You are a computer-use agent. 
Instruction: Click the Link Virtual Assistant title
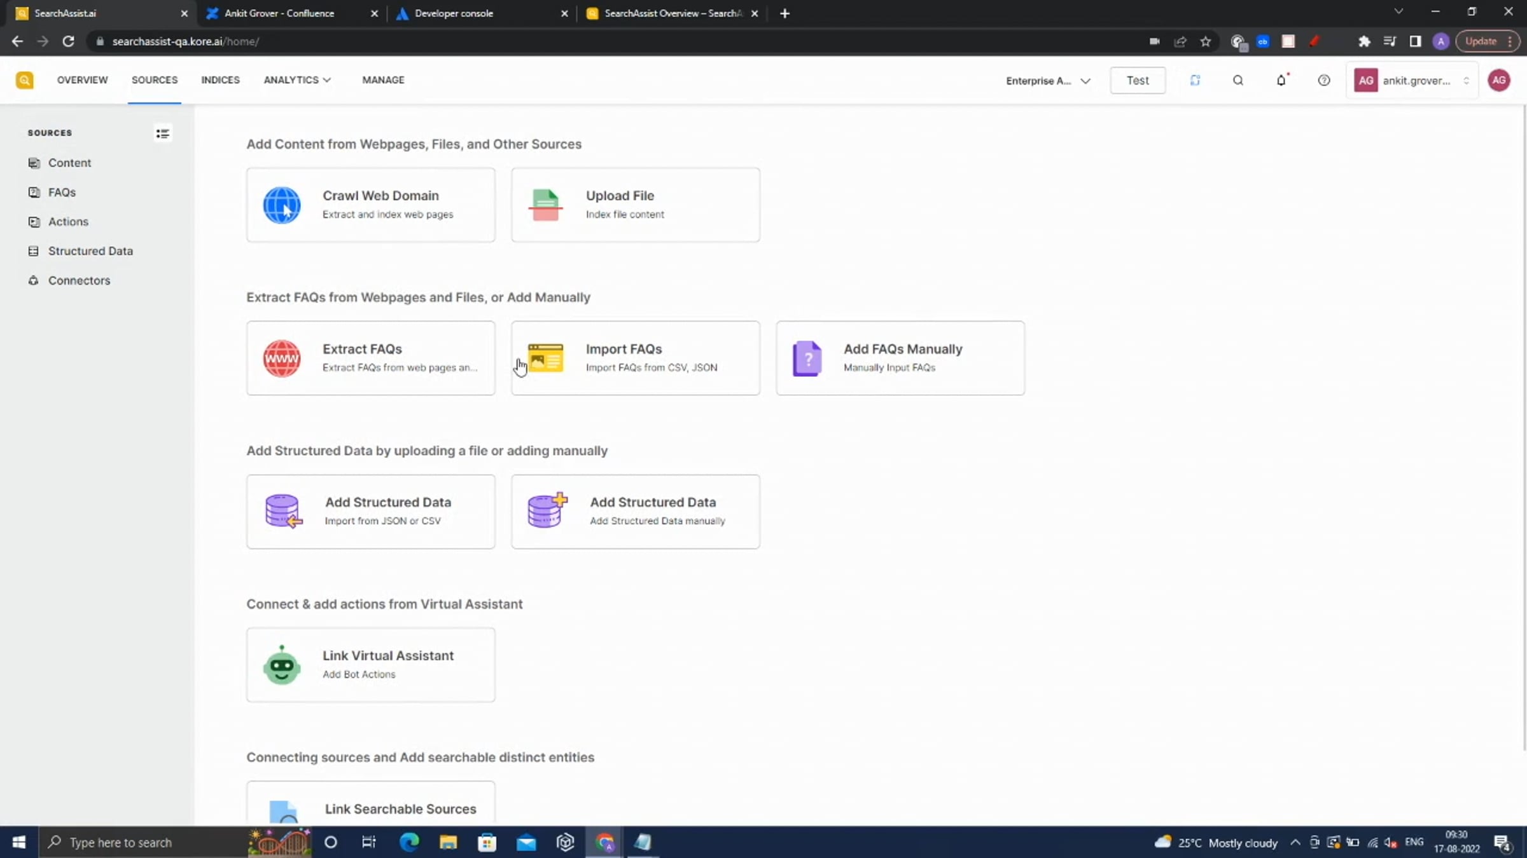(388, 655)
